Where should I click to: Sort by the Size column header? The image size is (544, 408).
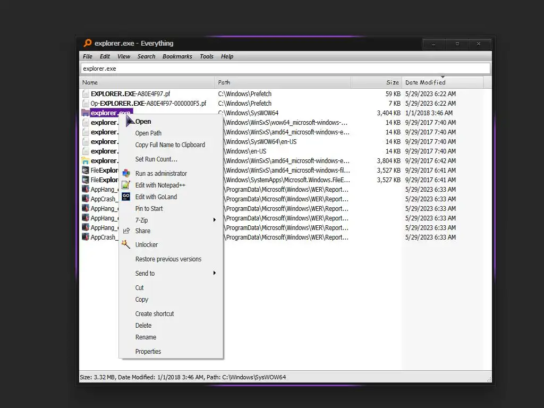[377, 82]
